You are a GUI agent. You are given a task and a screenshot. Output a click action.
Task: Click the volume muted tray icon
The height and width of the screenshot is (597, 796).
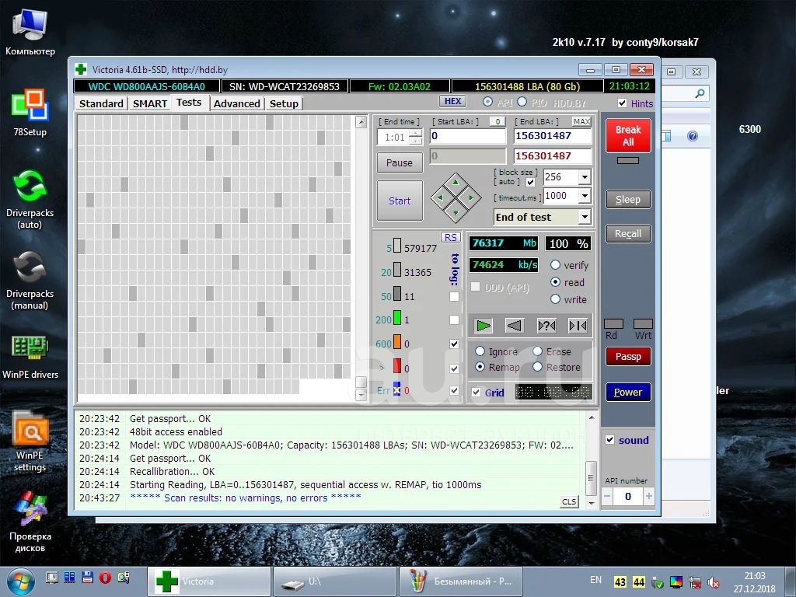coord(714,582)
